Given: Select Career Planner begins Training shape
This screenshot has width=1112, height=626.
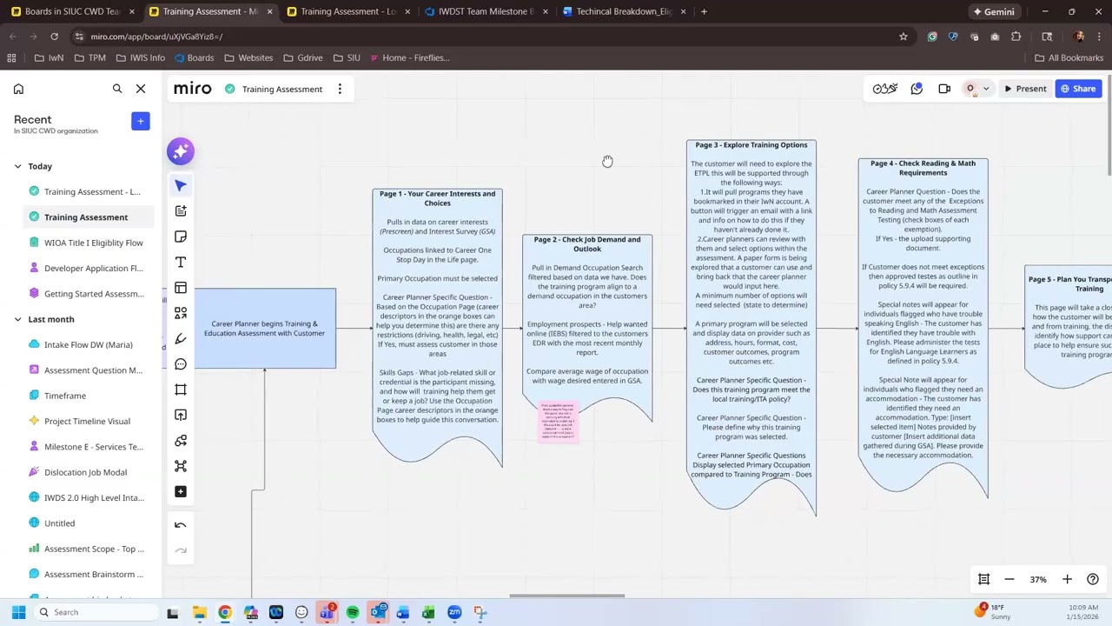Looking at the screenshot, I should point(265,329).
